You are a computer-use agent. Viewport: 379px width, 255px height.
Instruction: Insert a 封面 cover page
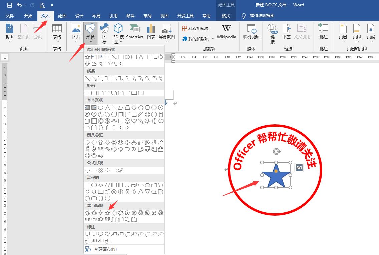coord(9,32)
